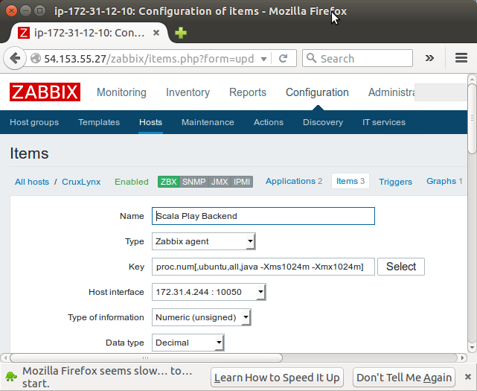Select the Hosts submenu
The width and height of the screenshot is (477, 391).
click(x=150, y=122)
